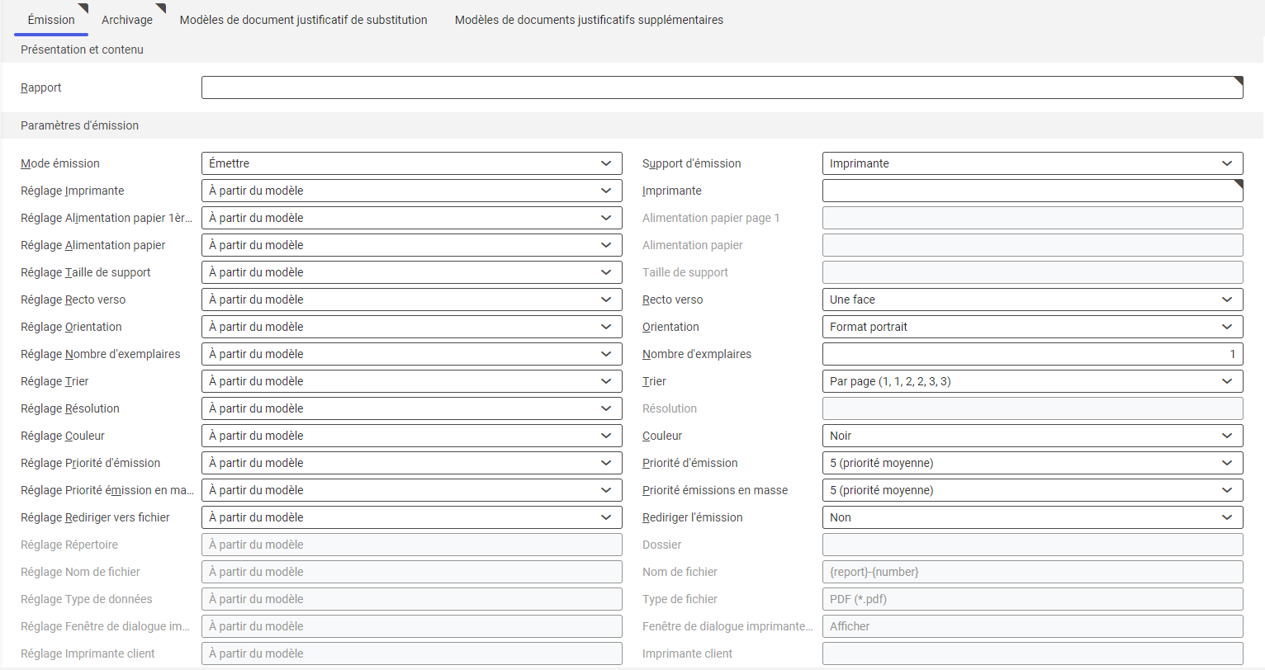Screen dimensions: 1265x670
Task: Click the Réglage Imprimante client field
Action: tap(412, 653)
